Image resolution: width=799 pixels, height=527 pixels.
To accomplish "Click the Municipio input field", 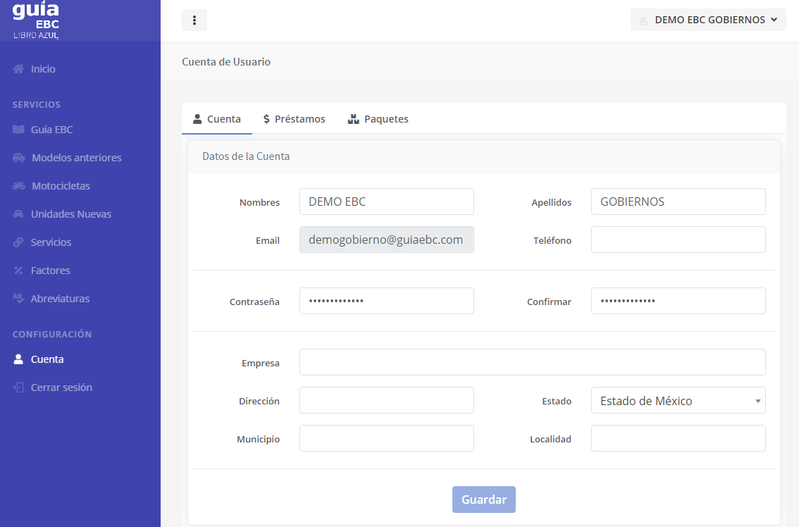I will coord(386,438).
